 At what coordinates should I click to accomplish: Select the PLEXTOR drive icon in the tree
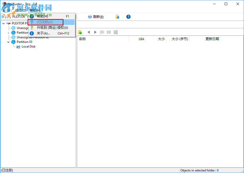8,23
